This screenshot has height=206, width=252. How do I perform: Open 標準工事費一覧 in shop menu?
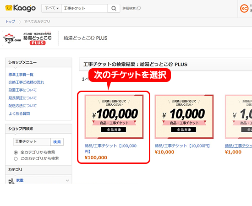(x=21, y=75)
